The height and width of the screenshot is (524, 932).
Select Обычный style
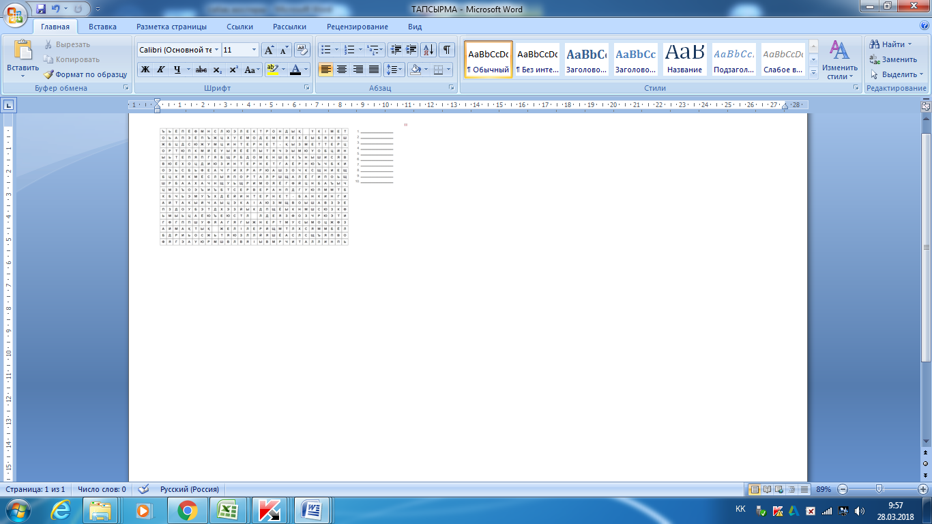[x=488, y=59]
